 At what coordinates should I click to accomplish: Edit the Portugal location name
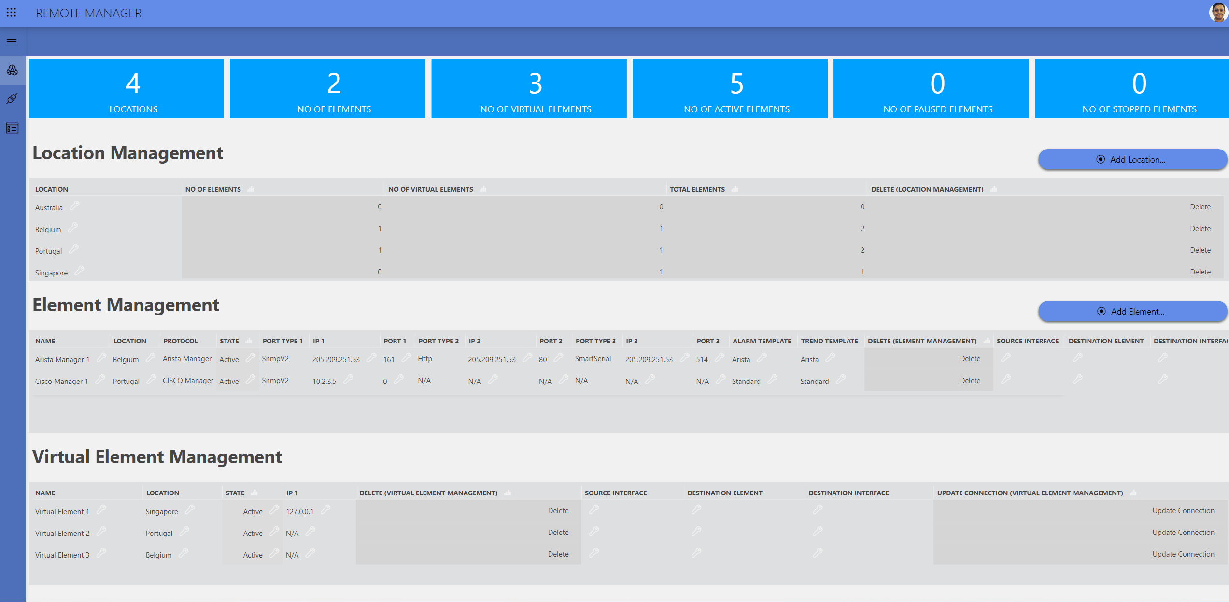click(73, 249)
